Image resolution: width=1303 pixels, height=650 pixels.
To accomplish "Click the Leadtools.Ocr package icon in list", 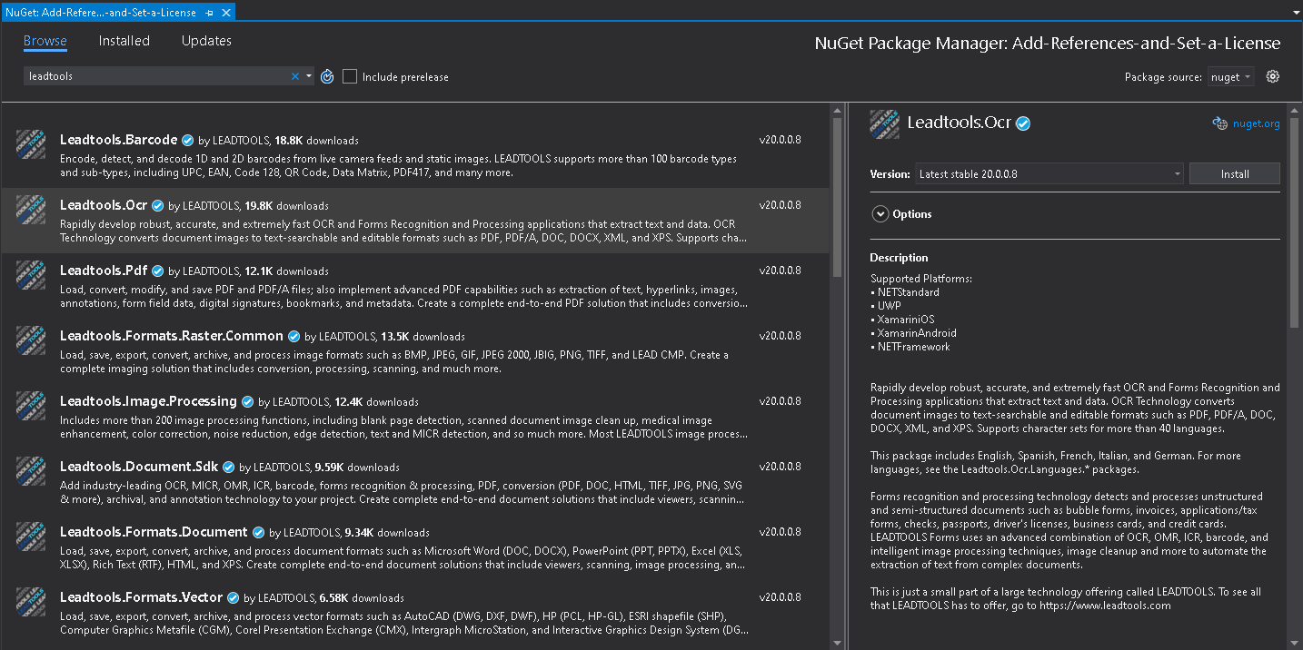I will (31, 210).
